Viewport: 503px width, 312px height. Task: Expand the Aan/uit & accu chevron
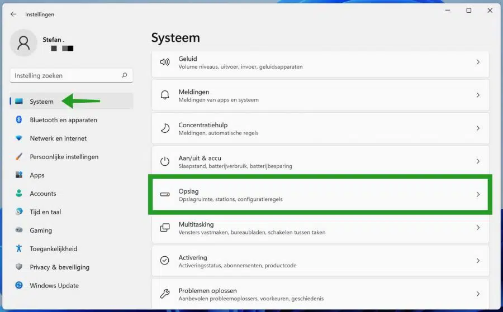tap(478, 161)
